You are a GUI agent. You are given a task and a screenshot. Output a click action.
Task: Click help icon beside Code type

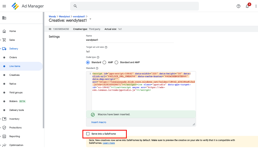click(98, 57)
